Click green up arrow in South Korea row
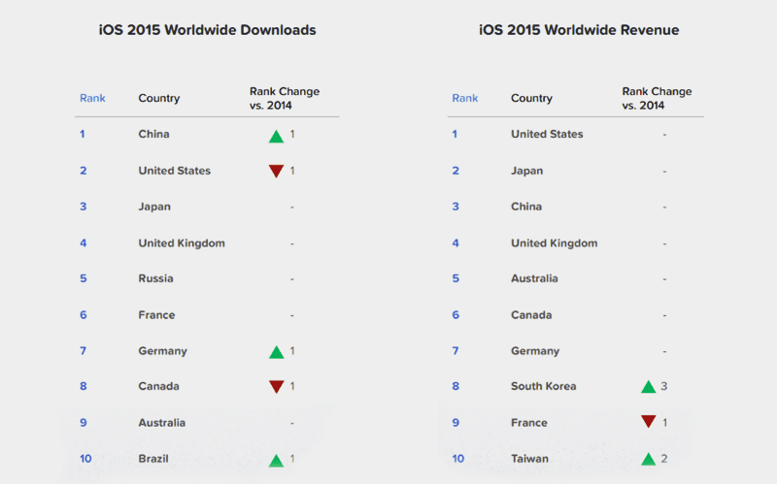This screenshot has height=484, width=777. [x=648, y=387]
